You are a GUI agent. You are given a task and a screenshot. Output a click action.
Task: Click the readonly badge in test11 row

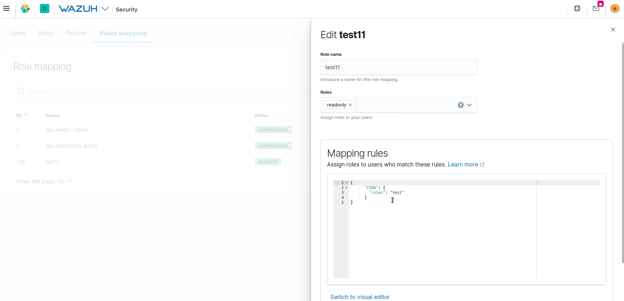click(268, 162)
